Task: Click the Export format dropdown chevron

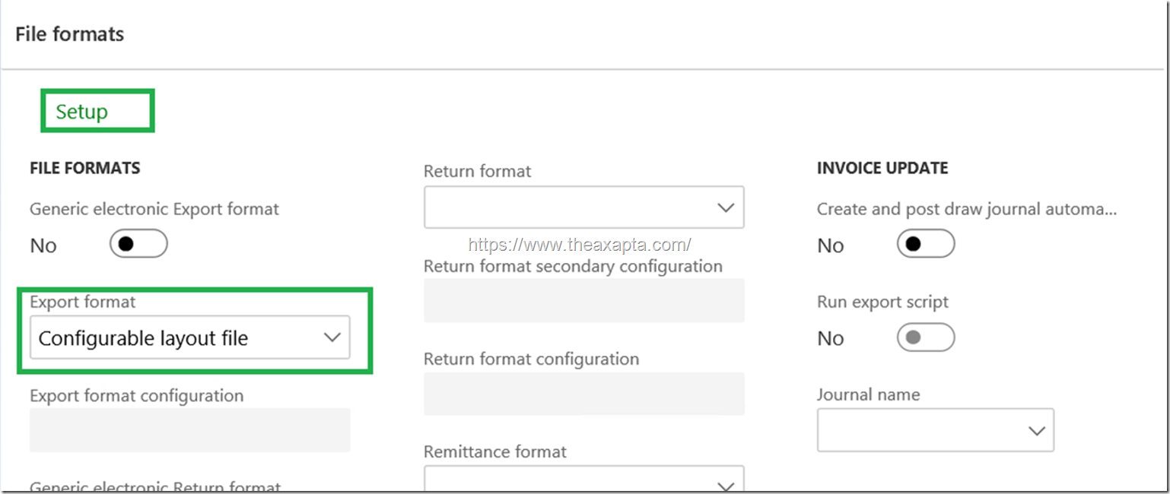Action: pyautogui.click(x=332, y=337)
